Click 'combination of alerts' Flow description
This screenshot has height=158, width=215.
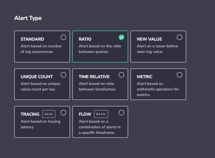tap(100, 127)
